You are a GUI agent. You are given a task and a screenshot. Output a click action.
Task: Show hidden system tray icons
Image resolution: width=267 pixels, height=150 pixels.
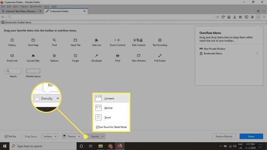pos(221,146)
